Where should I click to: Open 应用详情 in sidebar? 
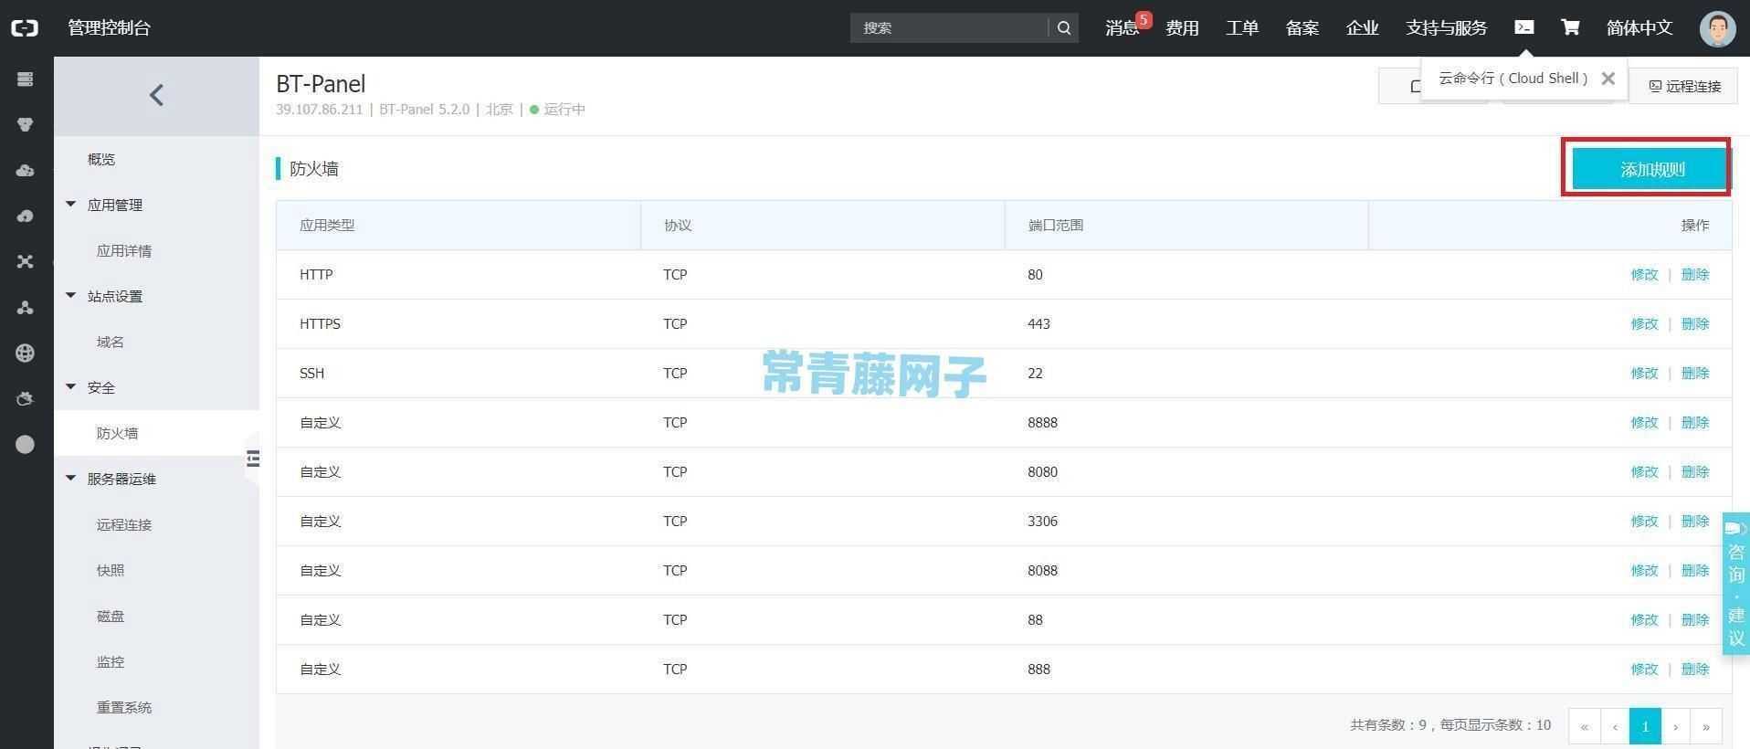124,250
